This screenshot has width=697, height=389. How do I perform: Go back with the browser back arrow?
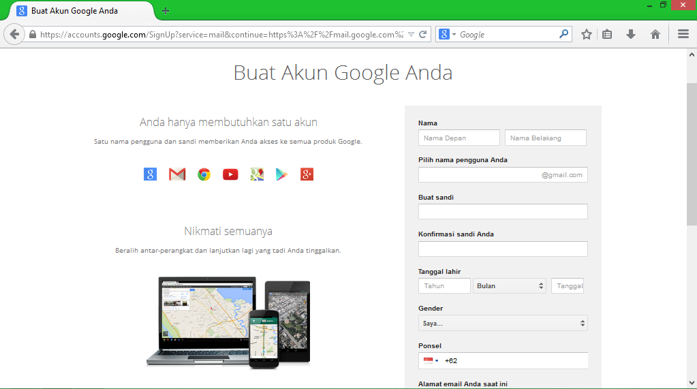pos(14,34)
